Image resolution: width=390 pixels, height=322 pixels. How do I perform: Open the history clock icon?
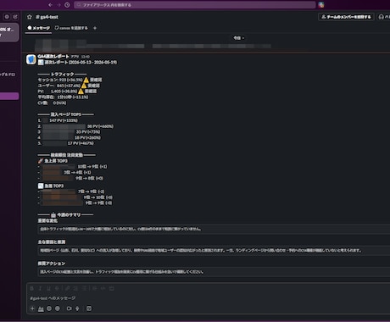[x=67, y=5]
